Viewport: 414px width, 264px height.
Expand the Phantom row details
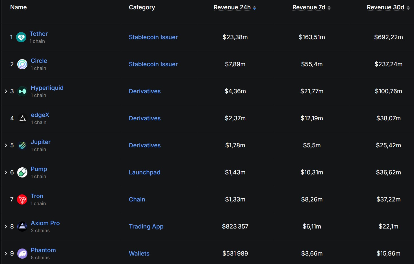[x=6, y=253]
